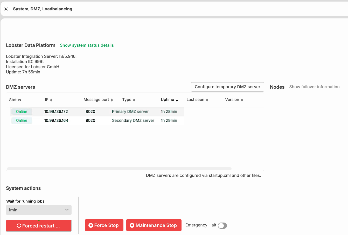The image size is (348, 235).
Task: Sort by Uptime column arrow
Action: pos(177,101)
